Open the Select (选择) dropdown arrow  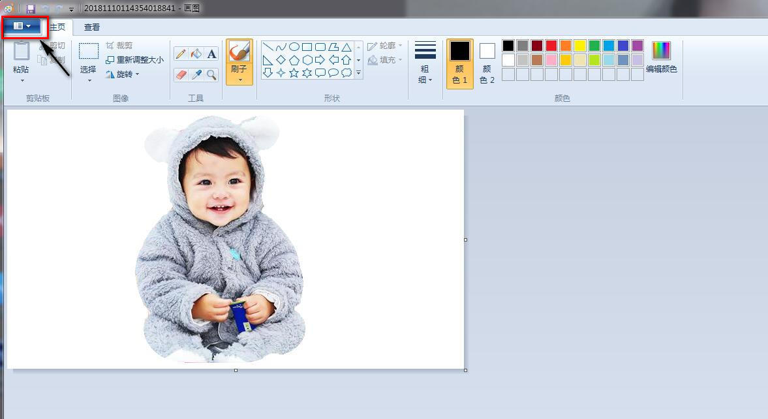click(x=89, y=80)
